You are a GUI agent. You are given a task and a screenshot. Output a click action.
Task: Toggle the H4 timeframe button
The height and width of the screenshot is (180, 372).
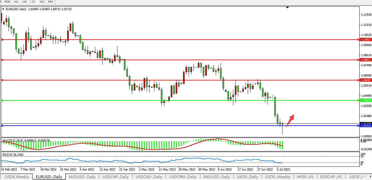coord(24,2)
